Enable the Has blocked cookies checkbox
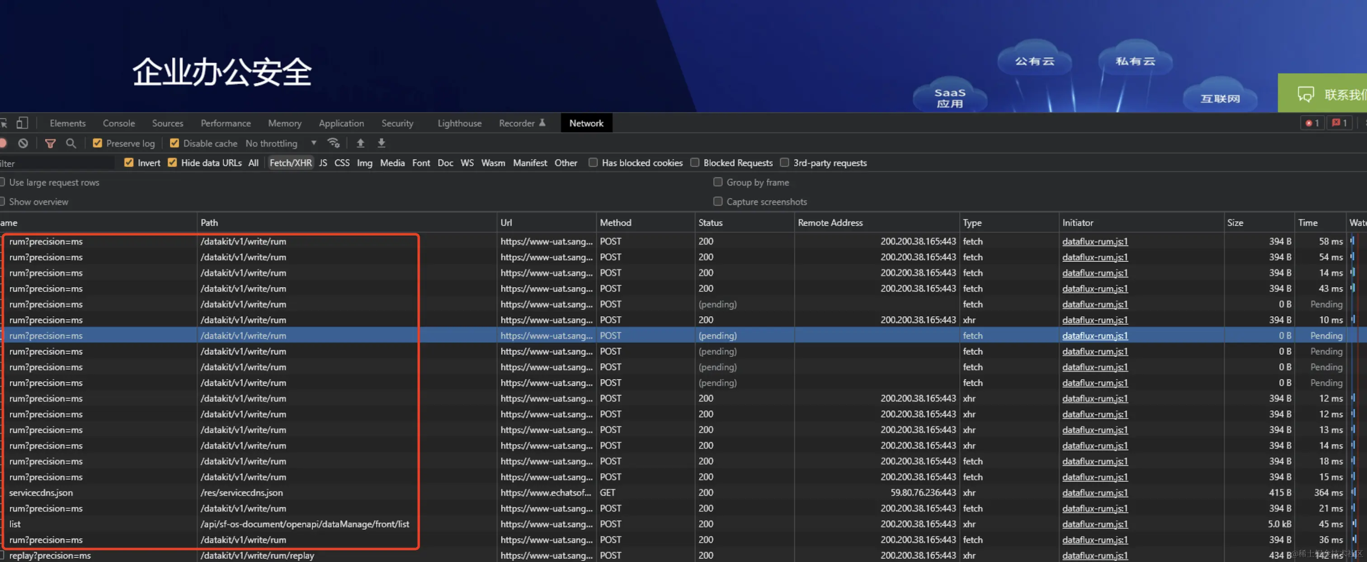 [593, 163]
